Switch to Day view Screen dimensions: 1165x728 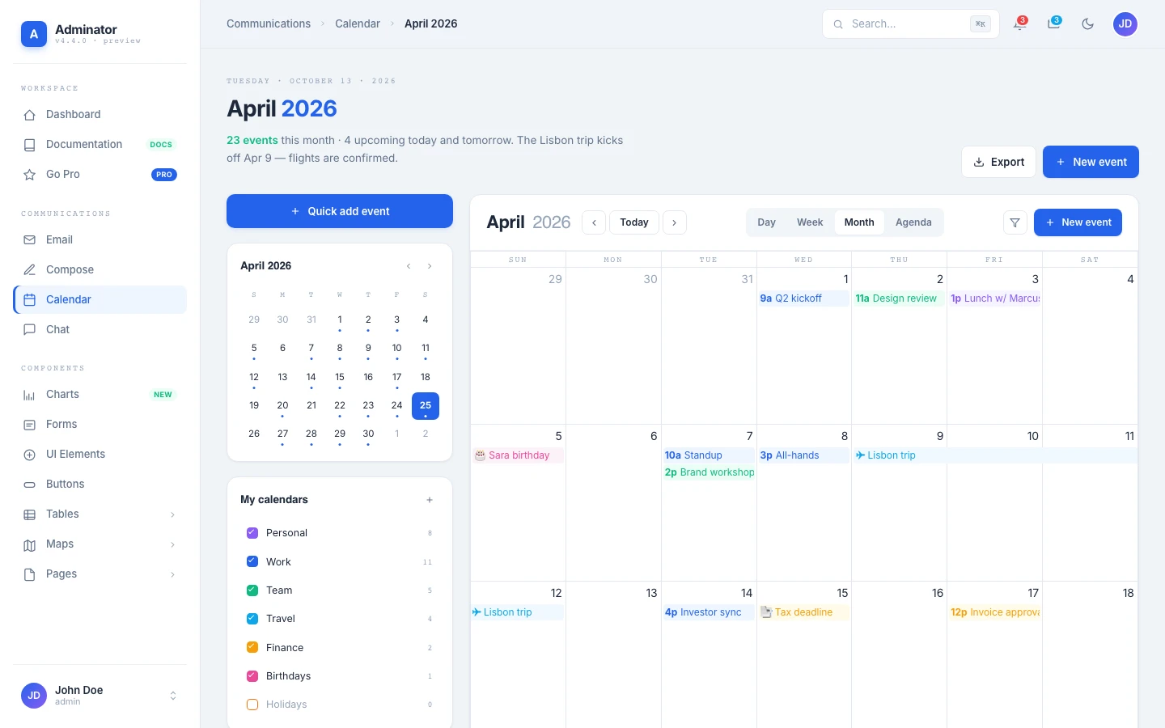tap(767, 222)
